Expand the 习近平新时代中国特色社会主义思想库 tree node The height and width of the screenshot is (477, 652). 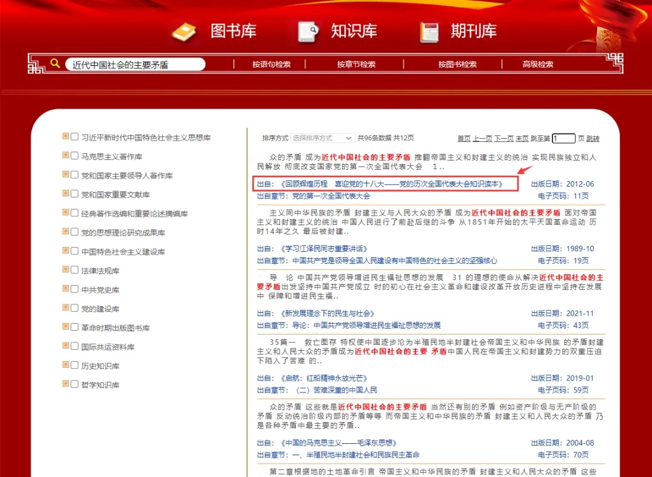[65, 136]
